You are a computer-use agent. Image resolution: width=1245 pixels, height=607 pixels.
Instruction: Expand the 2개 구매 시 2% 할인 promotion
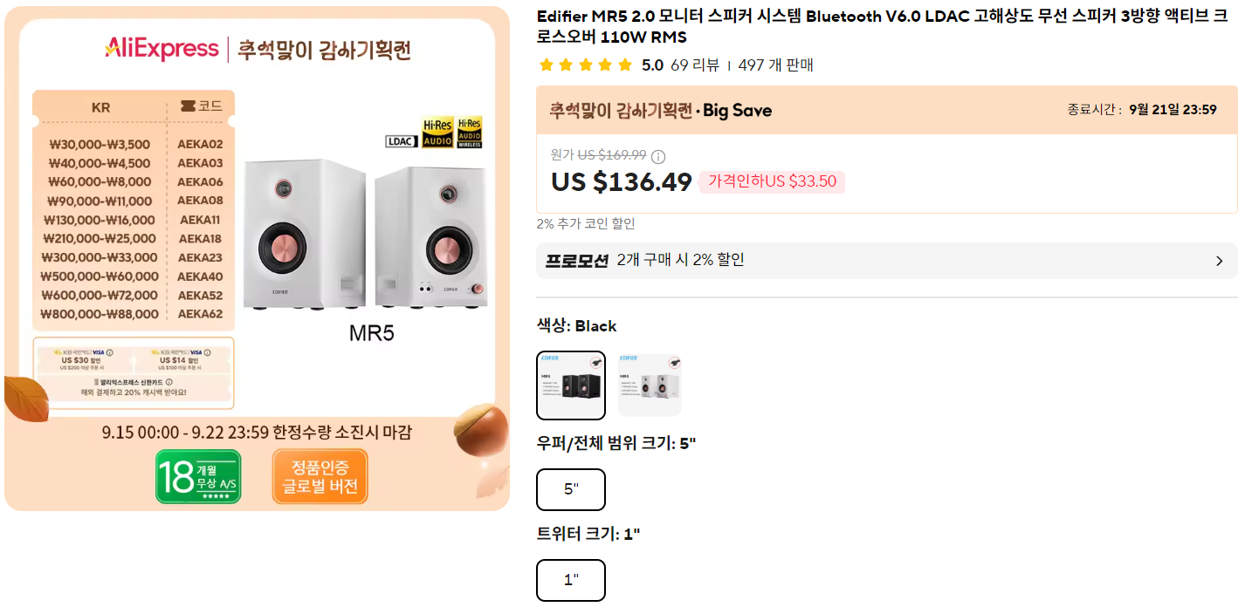887,260
